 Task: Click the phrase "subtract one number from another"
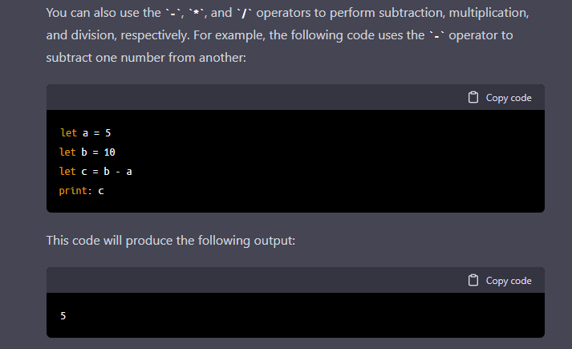click(x=144, y=58)
